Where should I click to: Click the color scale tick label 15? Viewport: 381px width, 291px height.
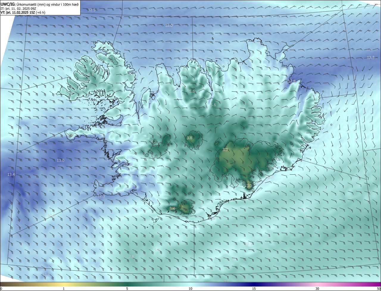254,289
